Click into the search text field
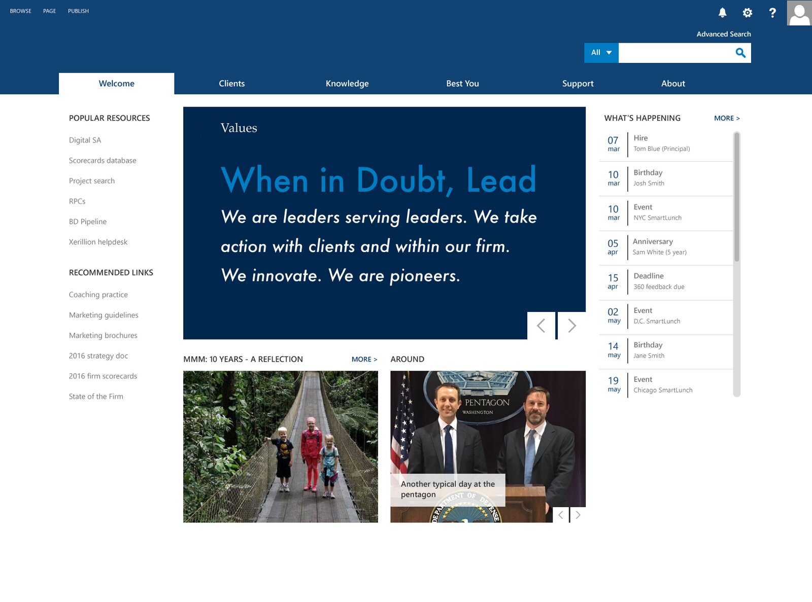Screen dimensions: 812x602 tap(675, 53)
